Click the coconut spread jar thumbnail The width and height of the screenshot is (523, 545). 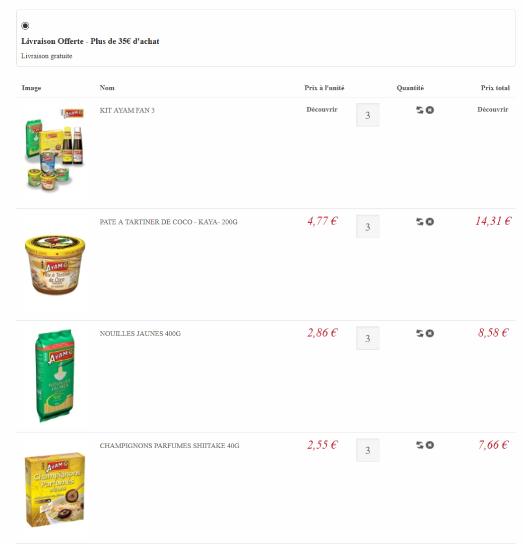[x=54, y=264]
